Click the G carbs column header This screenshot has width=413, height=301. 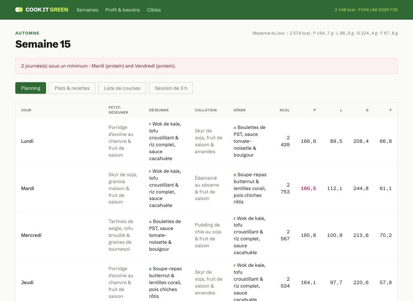click(x=367, y=110)
